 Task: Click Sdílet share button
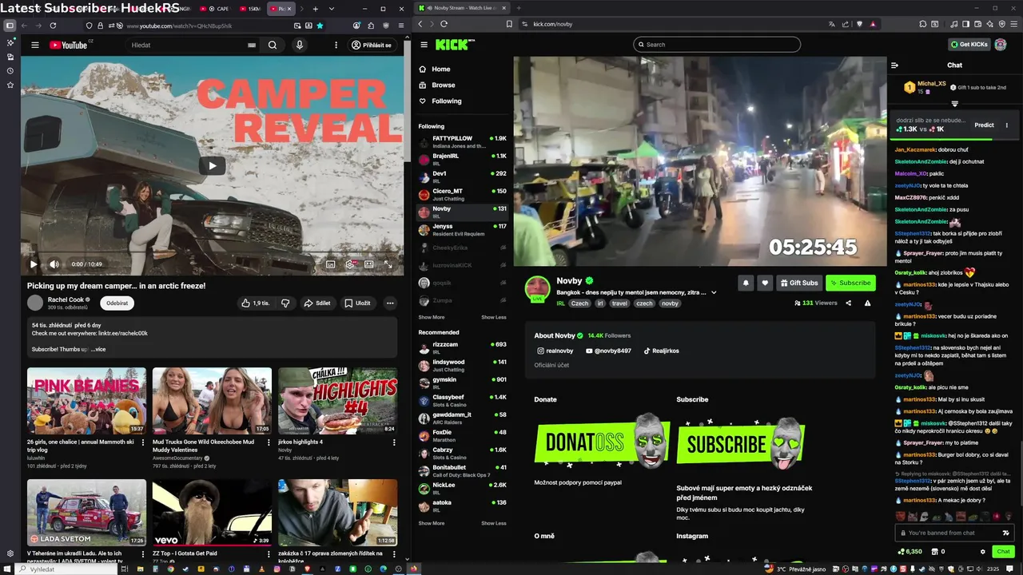317,303
